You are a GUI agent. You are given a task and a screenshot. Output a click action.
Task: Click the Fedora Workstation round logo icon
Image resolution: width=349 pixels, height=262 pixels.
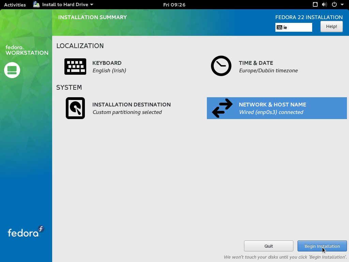pyautogui.click(x=12, y=70)
